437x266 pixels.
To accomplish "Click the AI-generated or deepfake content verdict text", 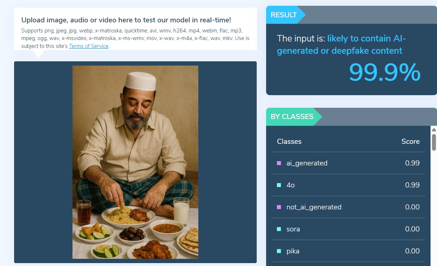I will pos(341,45).
